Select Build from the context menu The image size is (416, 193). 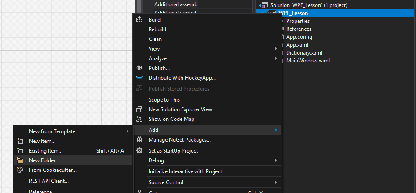[207, 20]
